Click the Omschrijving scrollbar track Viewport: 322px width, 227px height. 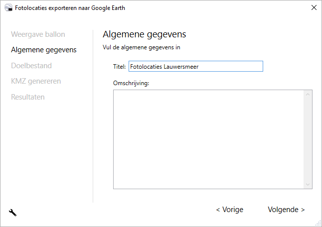click(x=308, y=139)
